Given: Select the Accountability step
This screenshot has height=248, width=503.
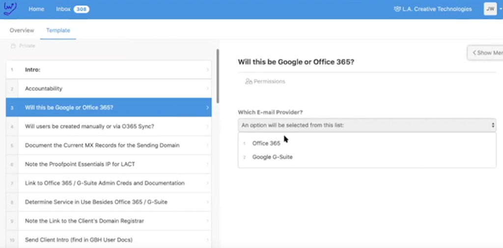Looking at the screenshot, I should point(109,88).
